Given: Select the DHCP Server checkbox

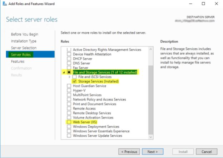Looking at the screenshot, I should [x=69, y=59].
